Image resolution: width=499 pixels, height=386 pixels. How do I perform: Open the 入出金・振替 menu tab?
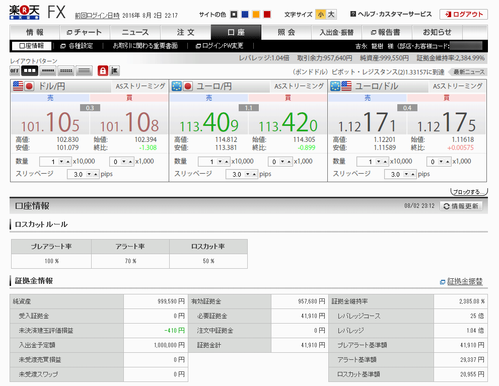tap(337, 32)
